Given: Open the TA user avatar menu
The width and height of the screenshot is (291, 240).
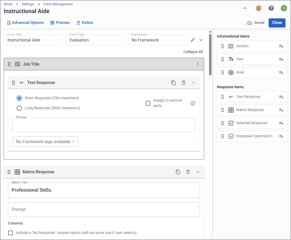Looking at the screenshot, I should pyautogui.click(x=284, y=8).
